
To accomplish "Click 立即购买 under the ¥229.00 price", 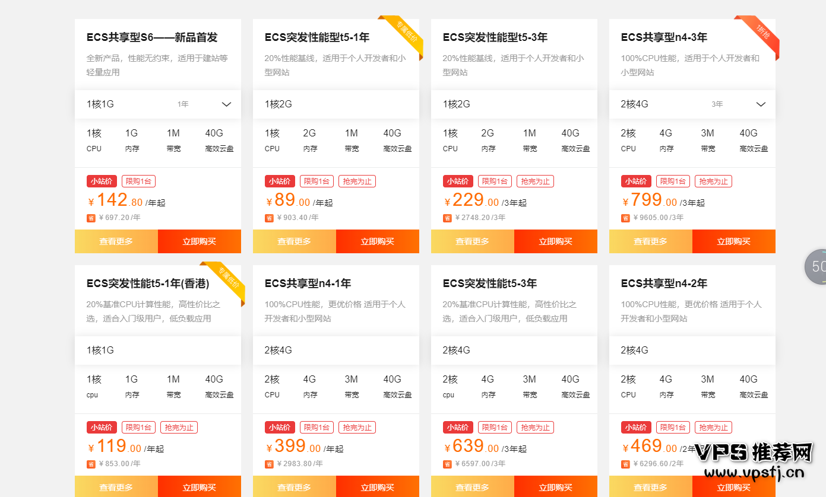I will pyautogui.click(x=556, y=241).
